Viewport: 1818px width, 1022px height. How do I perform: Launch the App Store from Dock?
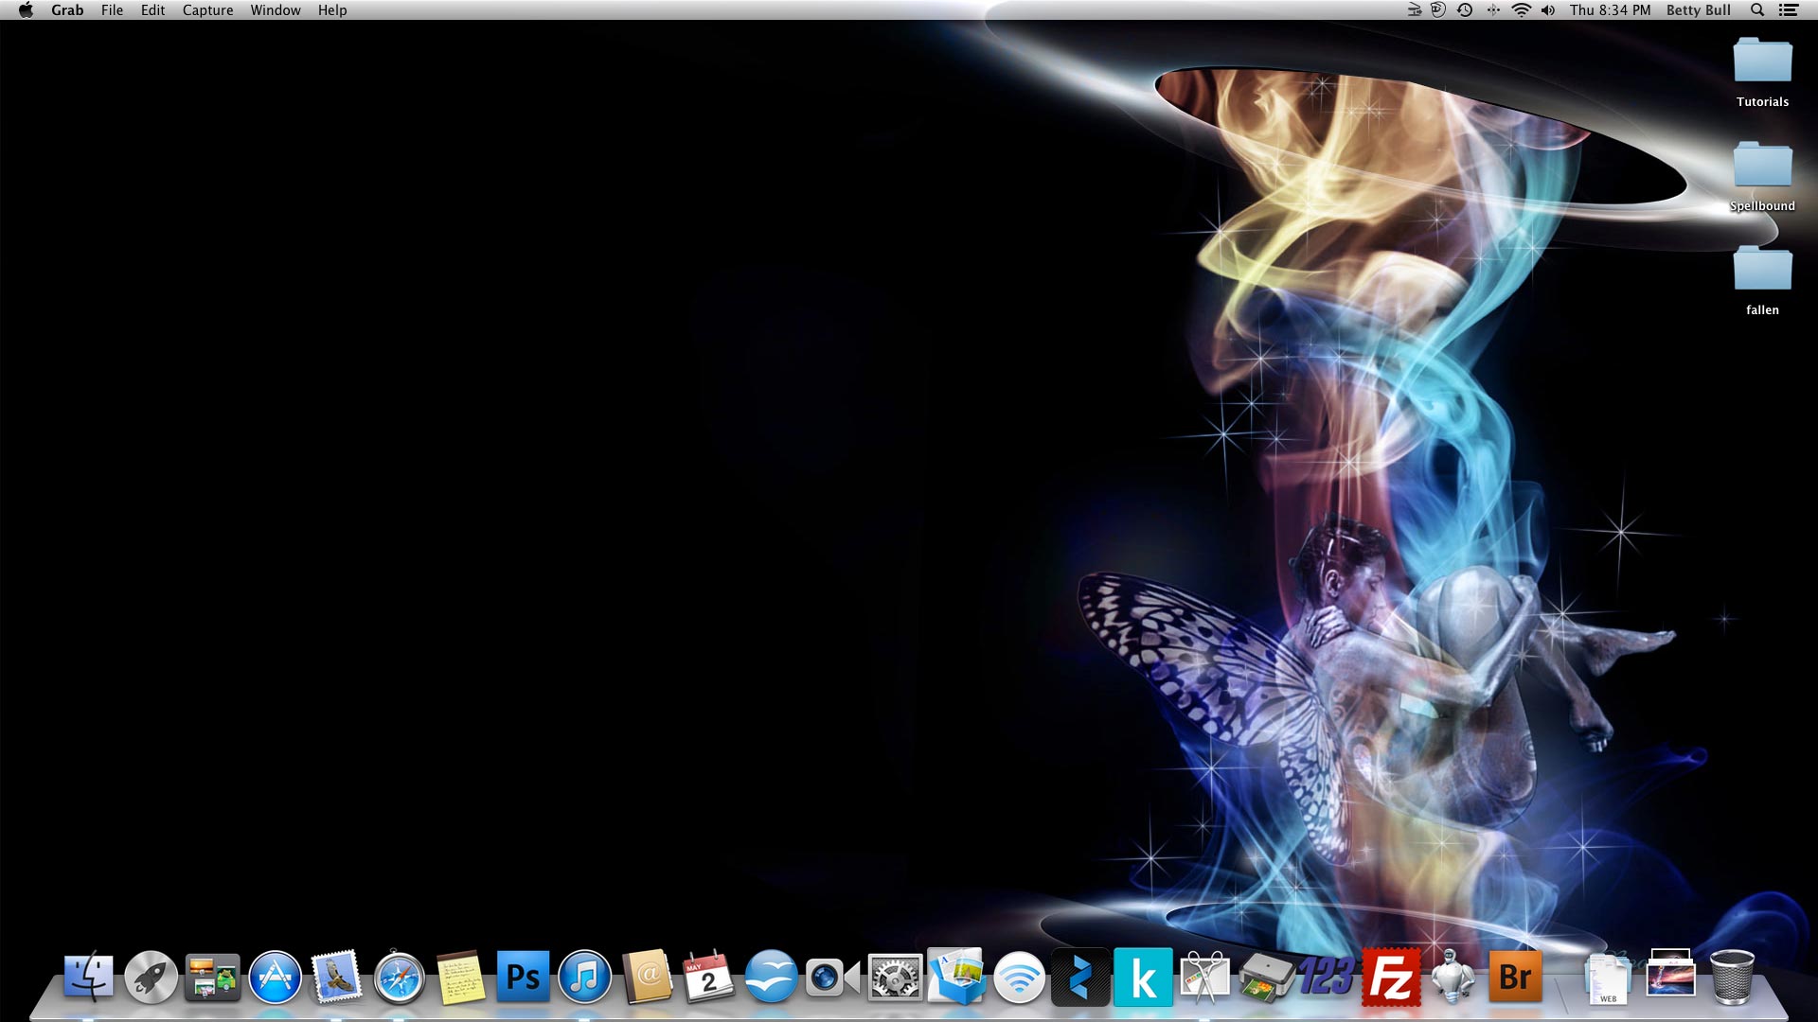click(x=275, y=978)
